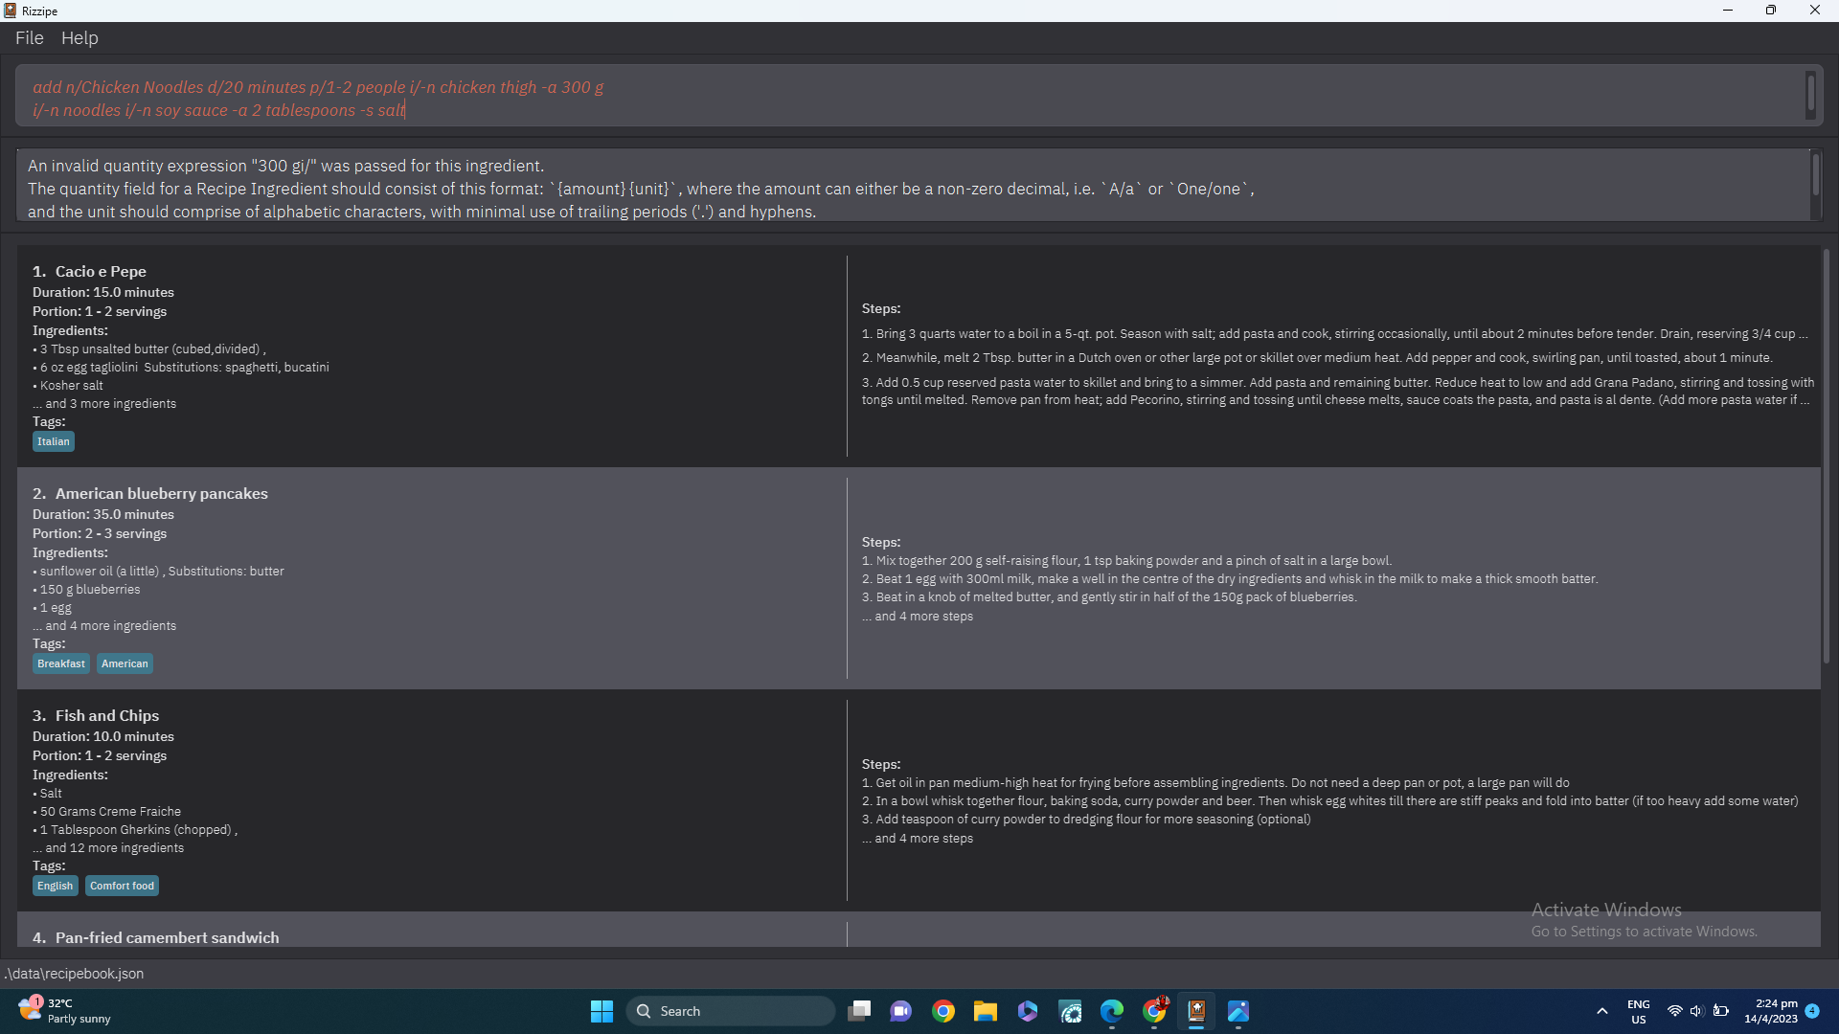
Task: Click the Rizzipe app icon in taskbar
Action: click(x=1196, y=1011)
